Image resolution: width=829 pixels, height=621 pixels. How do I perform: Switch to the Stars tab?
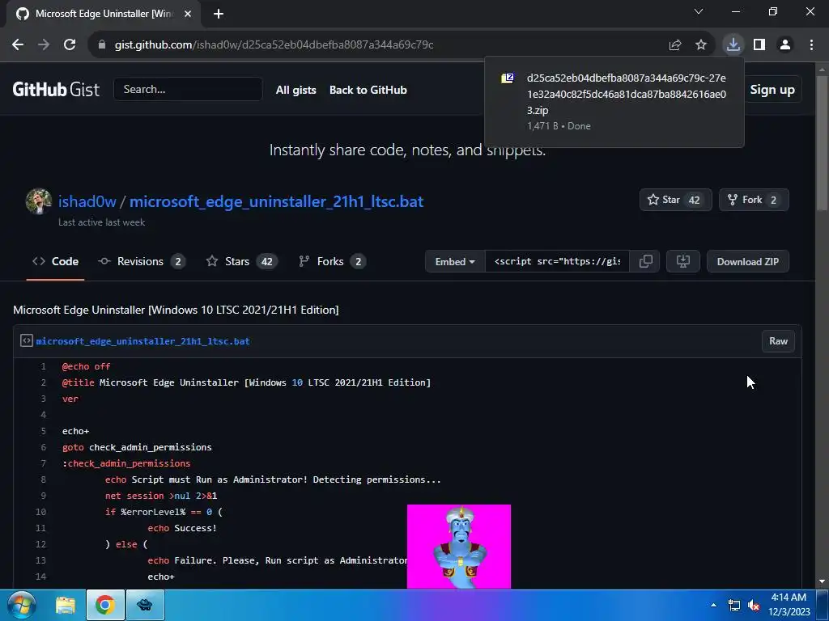241,261
